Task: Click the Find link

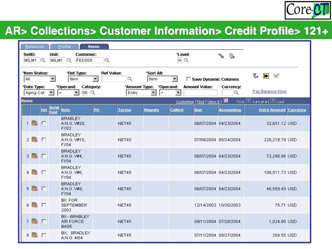Action: pos(200,101)
